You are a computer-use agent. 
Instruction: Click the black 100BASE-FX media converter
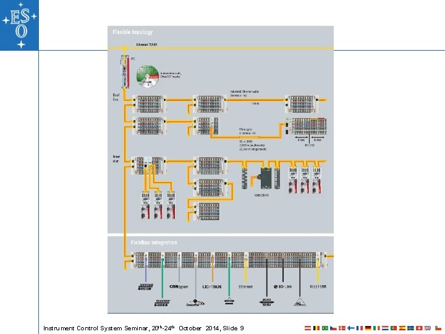click(x=266, y=178)
